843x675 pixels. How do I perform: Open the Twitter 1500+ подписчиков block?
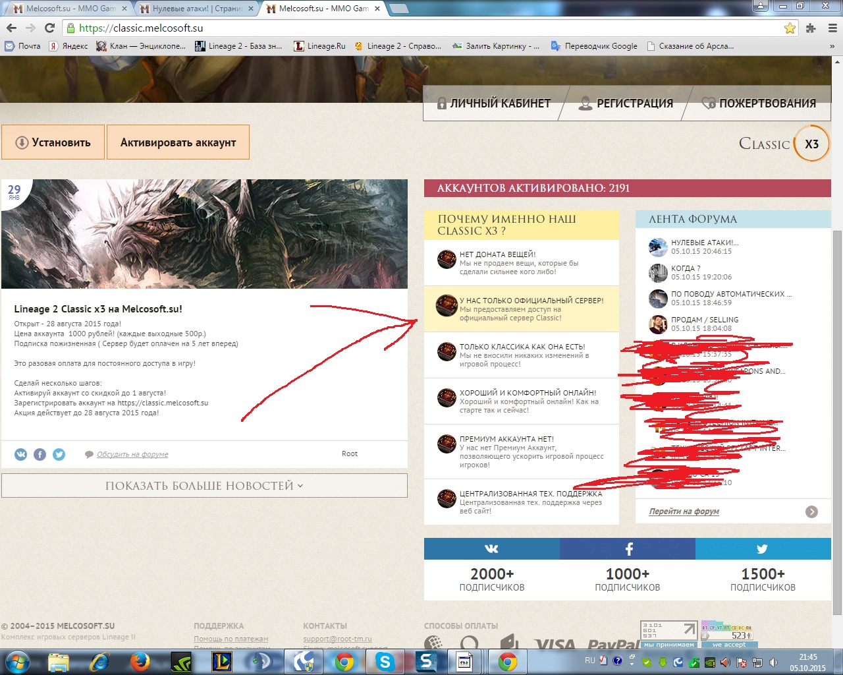763,569
